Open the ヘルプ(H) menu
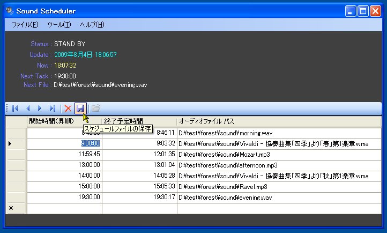The height and width of the screenshot is (233, 387). pos(92,25)
